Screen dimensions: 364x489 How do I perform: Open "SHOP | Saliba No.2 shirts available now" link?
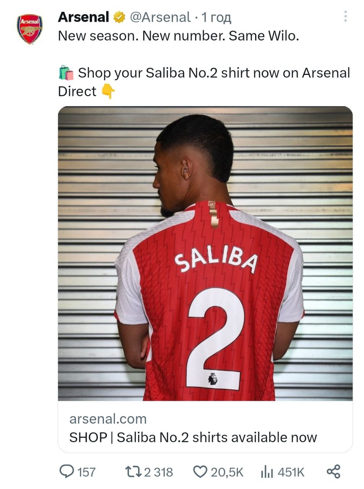193,437
